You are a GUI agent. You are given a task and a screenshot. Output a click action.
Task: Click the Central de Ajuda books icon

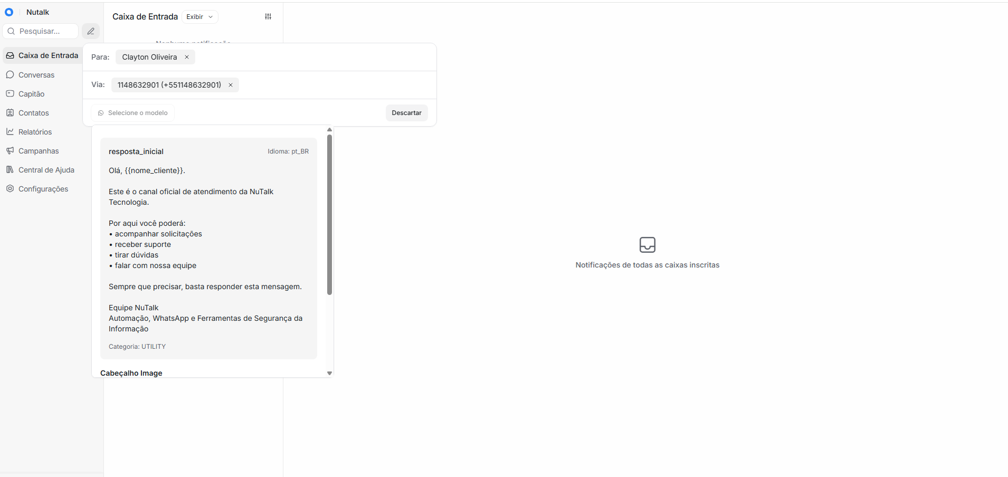click(x=10, y=169)
